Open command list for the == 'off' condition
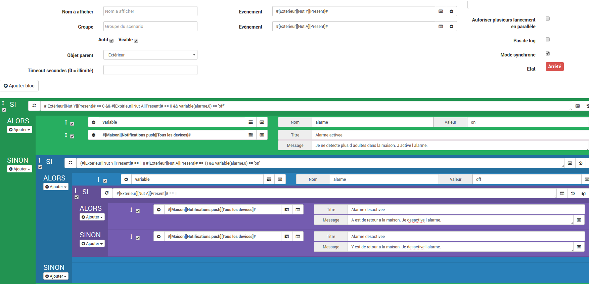Screen dimensions: 589x284 (x=578, y=106)
